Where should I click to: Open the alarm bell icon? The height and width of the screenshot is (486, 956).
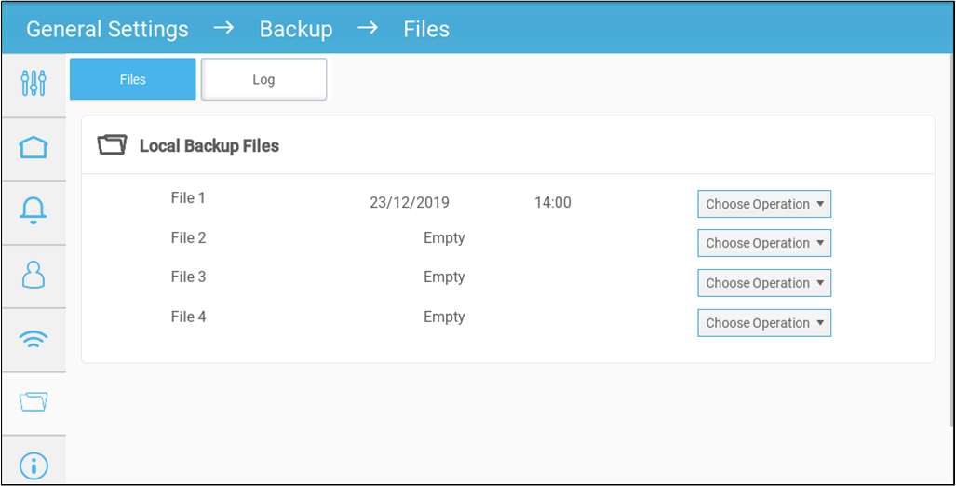pos(34,211)
